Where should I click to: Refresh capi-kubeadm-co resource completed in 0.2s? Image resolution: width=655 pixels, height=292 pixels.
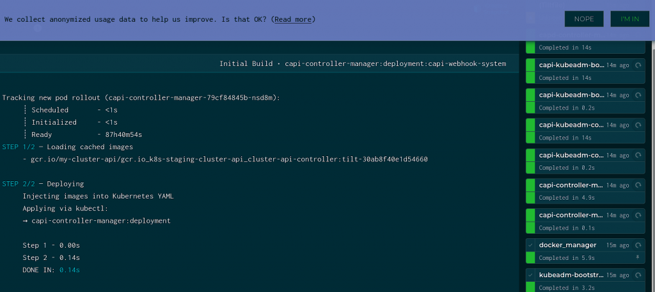[638, 155]
